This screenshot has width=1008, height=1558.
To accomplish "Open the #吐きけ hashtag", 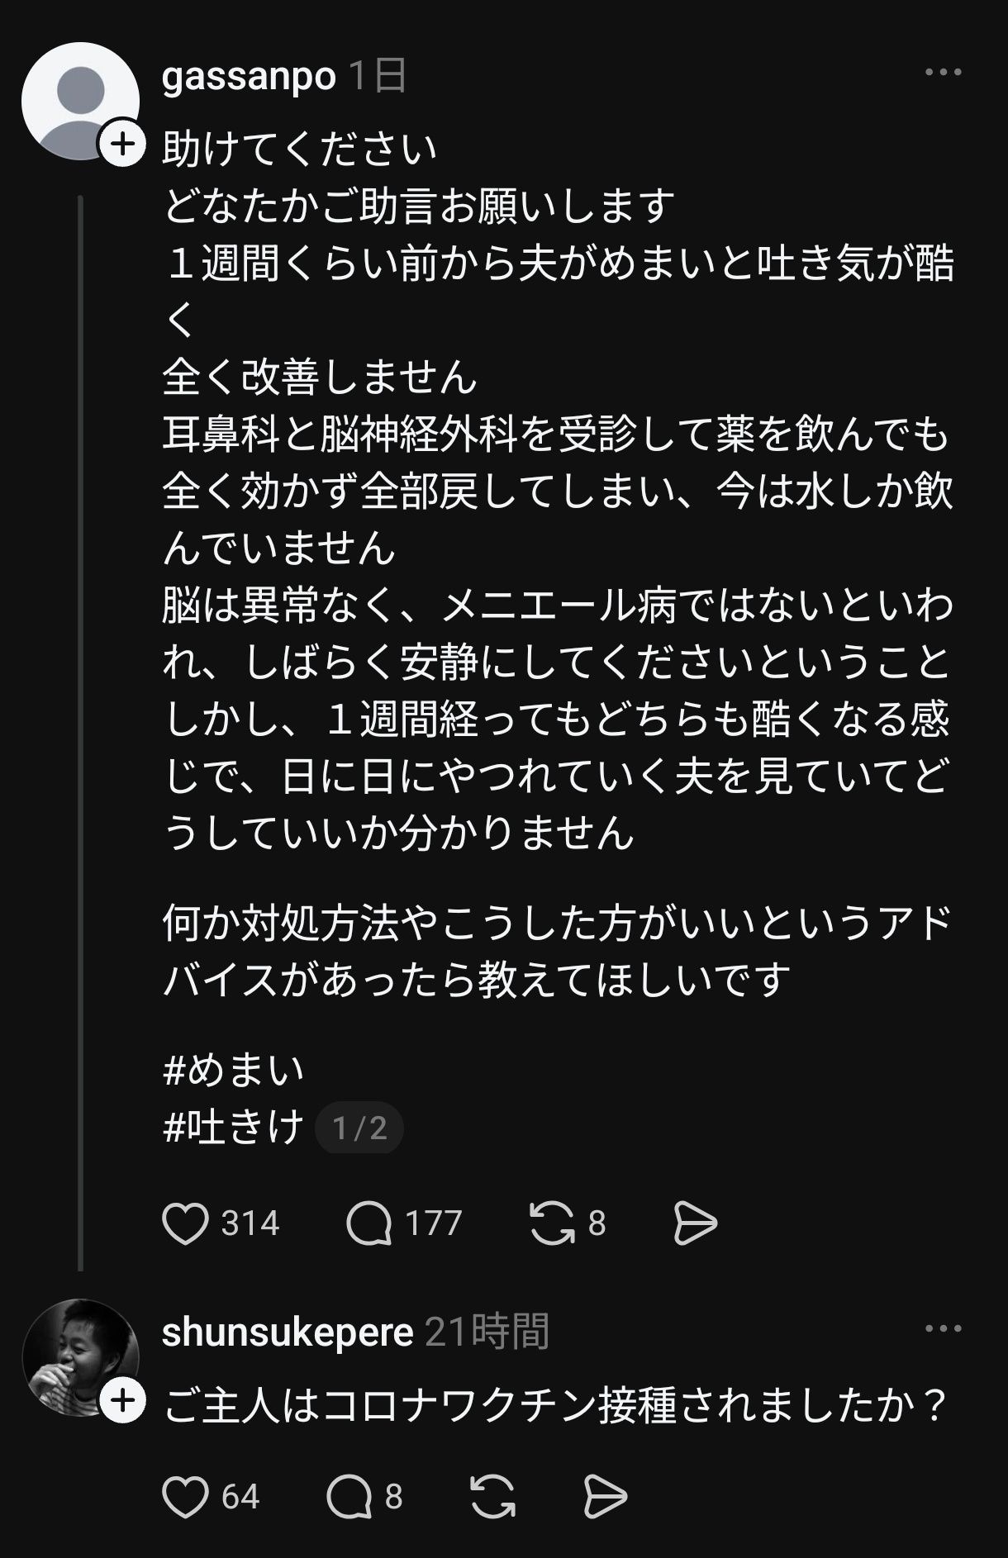I will tap(234, 1128).
